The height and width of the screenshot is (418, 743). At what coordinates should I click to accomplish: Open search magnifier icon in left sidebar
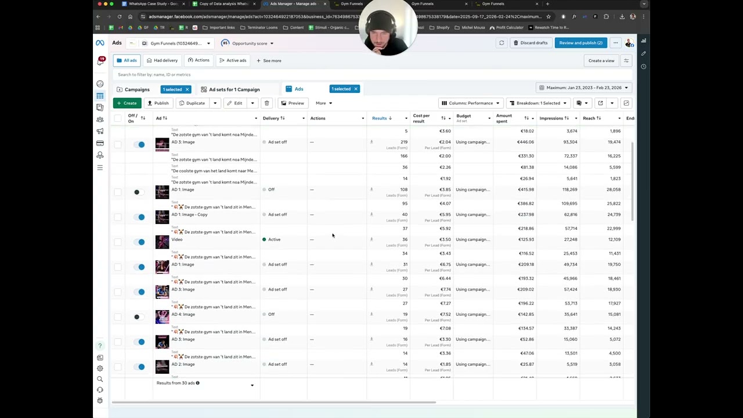pos(100,379)
